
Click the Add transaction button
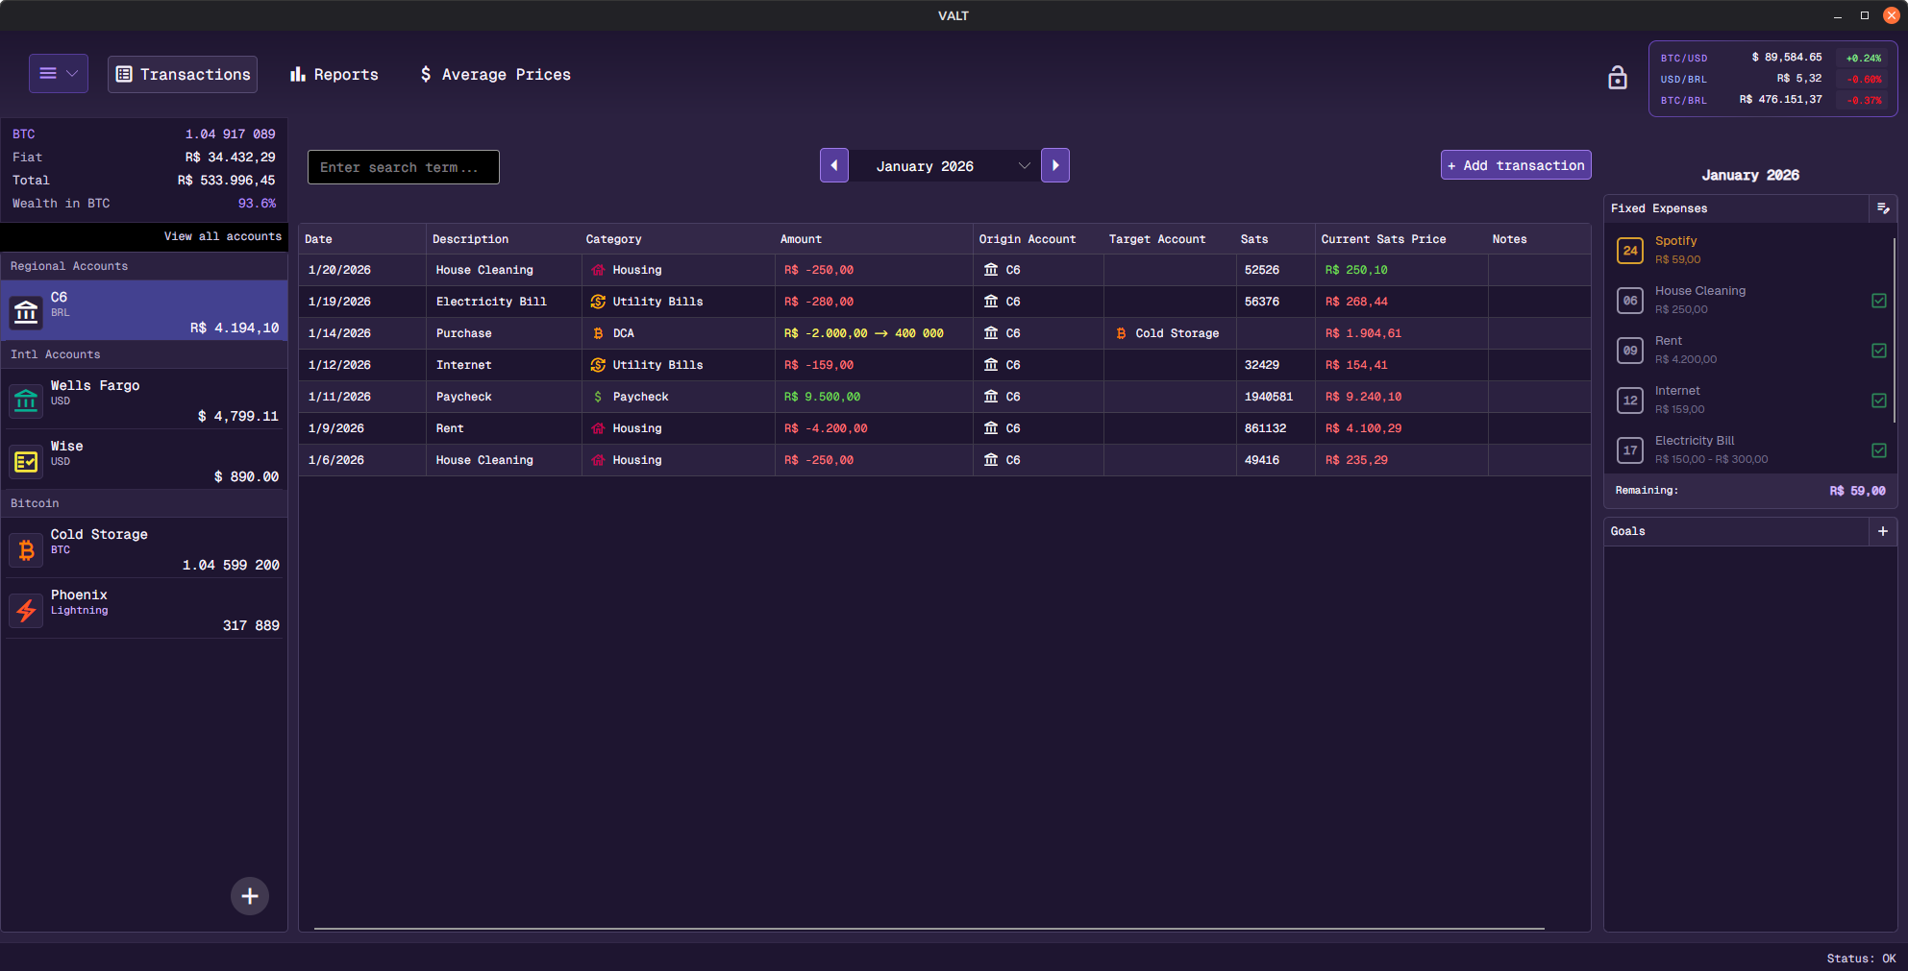[x=1516, y=165]
